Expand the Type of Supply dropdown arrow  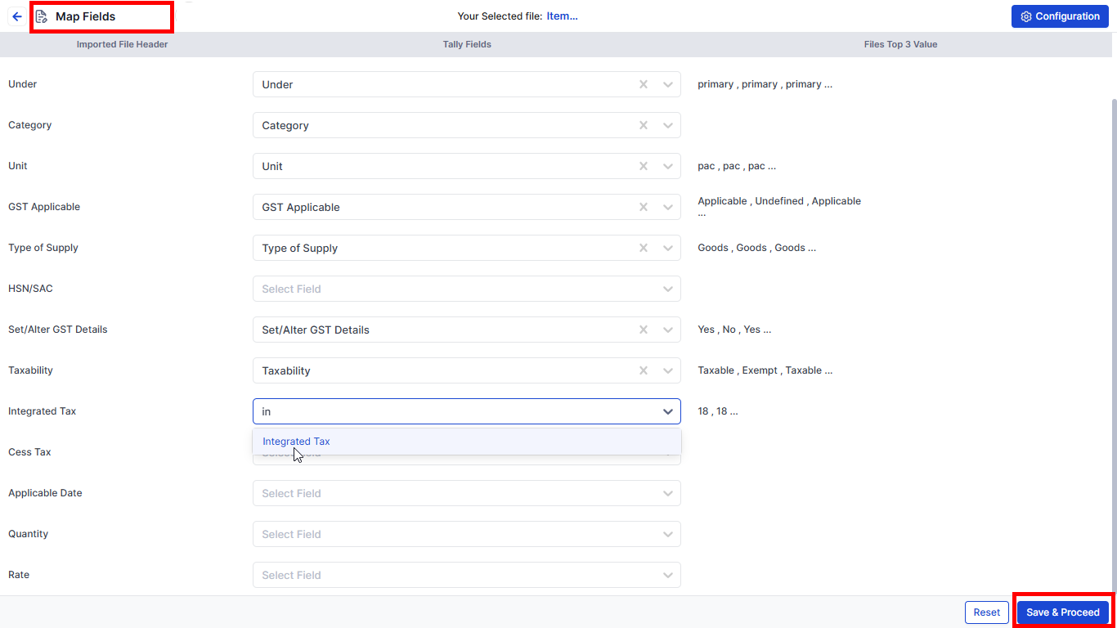668,248
